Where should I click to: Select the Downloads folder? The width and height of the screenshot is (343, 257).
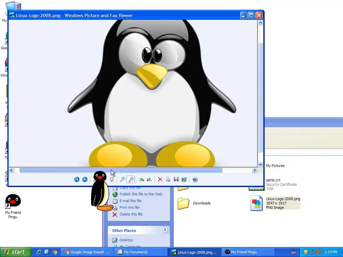194,203
